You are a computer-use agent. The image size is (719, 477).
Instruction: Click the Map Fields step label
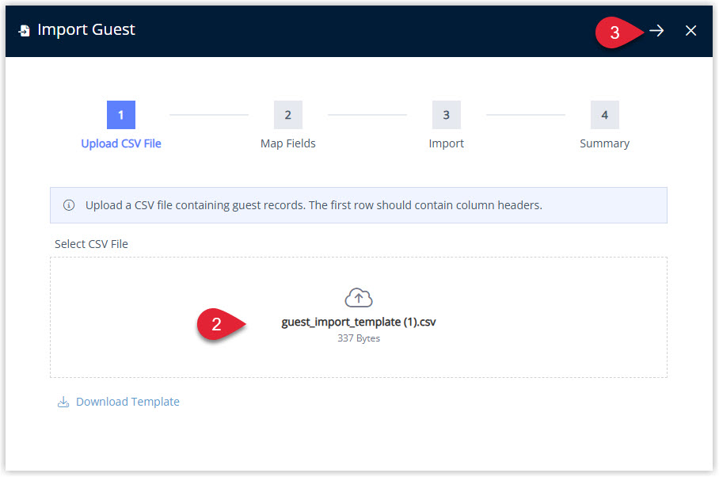(288, 143)
